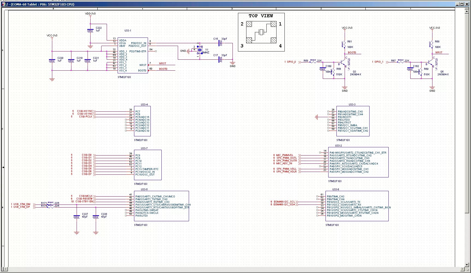Select capacitor C219 symbol
The image size is (471, 273).
(x=71, y=60)
